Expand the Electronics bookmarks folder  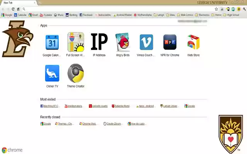pyautogui.click(x=202, y=15)
